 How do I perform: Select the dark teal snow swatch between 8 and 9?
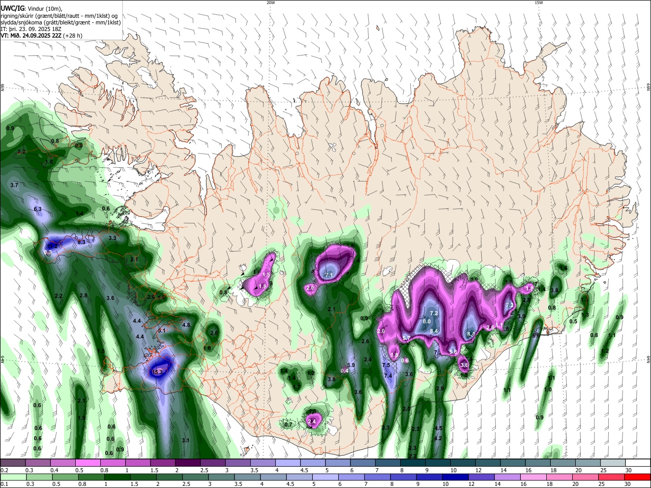(x=413, y=463)
